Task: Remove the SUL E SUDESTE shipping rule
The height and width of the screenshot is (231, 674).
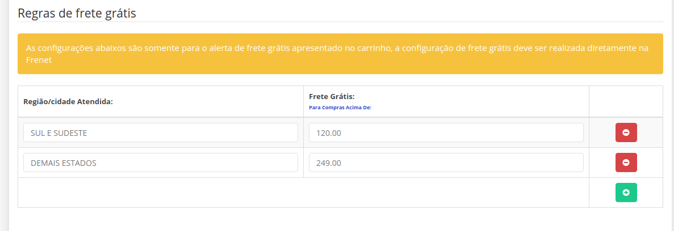Action: pyautogui.click(x=626, y=132)
